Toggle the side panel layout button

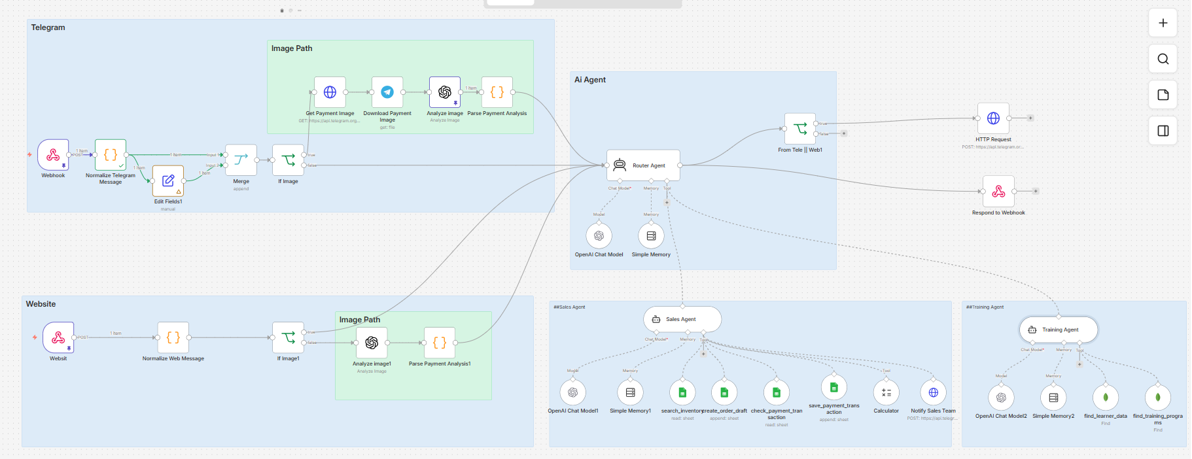[x=1163, y=131]
